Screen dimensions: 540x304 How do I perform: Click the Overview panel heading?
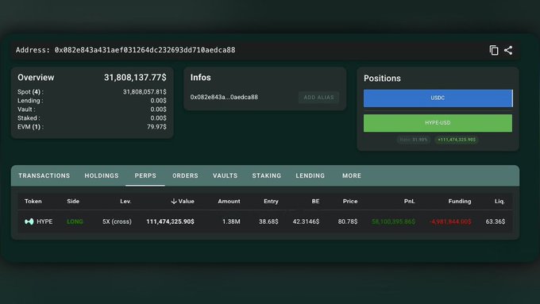pos(36,78)
